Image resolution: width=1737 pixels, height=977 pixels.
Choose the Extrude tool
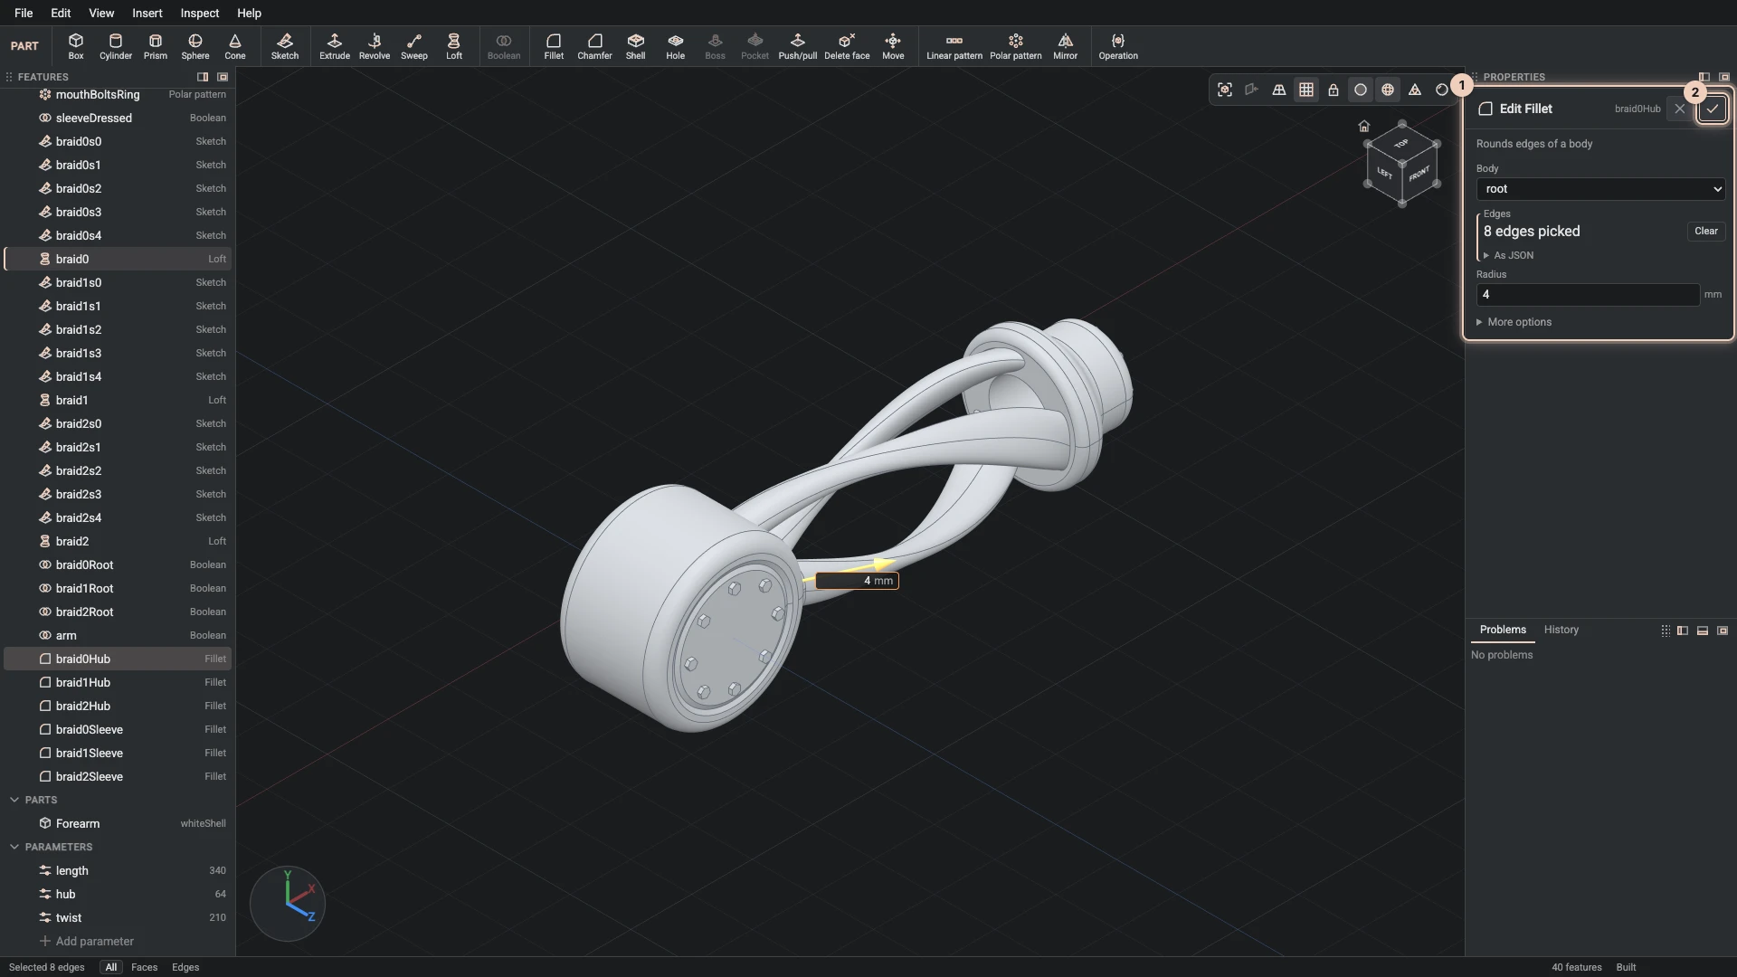(335, 46)
